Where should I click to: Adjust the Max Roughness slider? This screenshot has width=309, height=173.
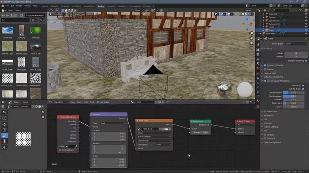pos(294,96)
